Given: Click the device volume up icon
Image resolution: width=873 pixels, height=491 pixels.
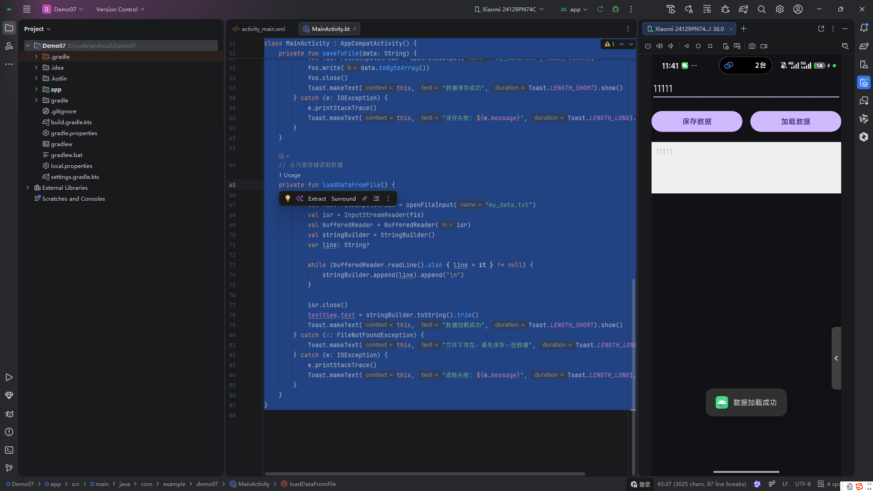Looking at the screenshot, I should point(659,46).
